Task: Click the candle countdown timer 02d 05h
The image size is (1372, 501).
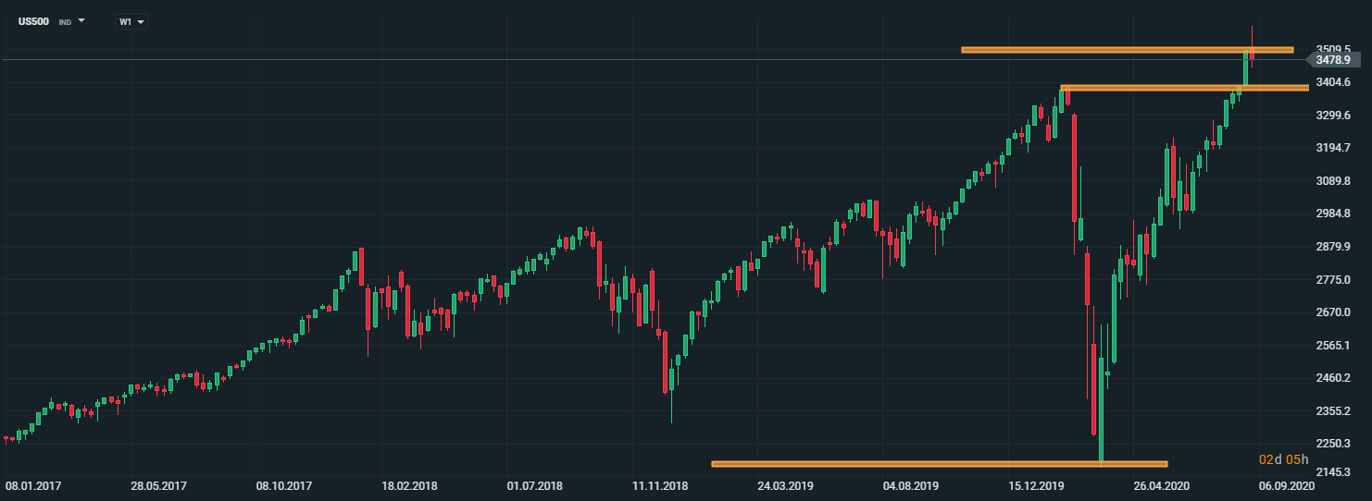Action: [1283, 459]
